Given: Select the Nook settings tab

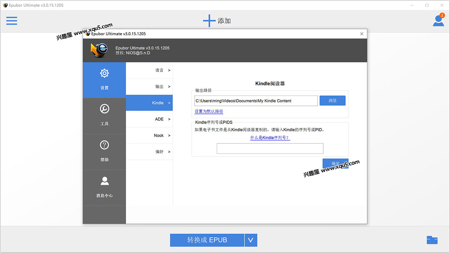Looking at the screenshot, I should click(149, 135).
